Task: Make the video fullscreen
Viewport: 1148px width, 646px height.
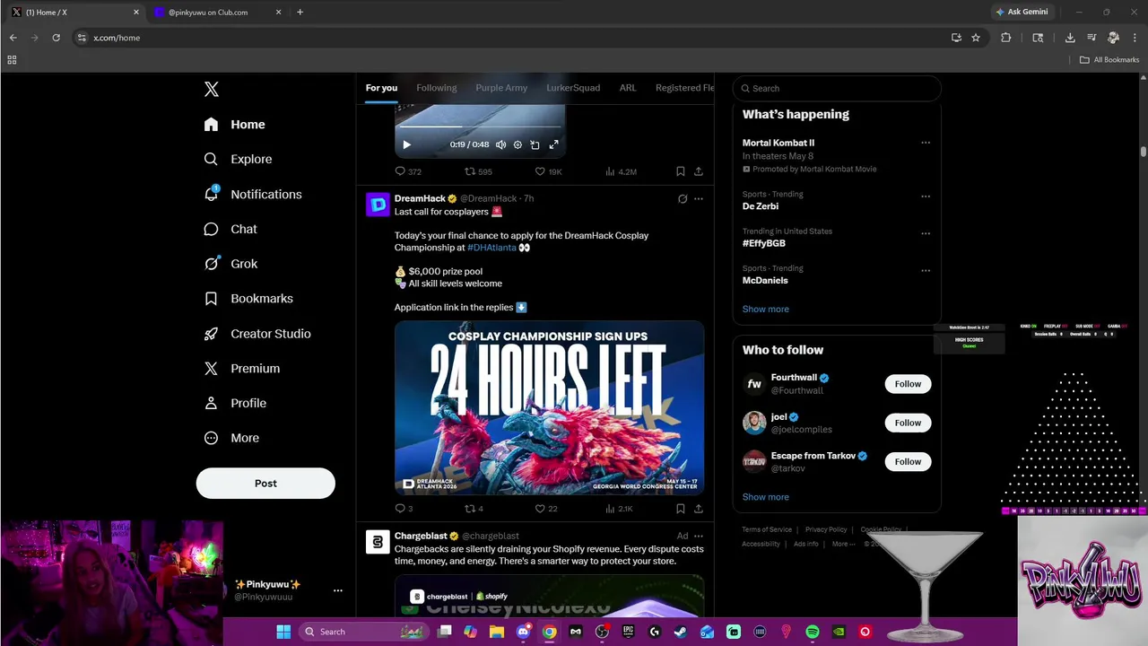Action: pyautogui.click(x=553, y=144)
